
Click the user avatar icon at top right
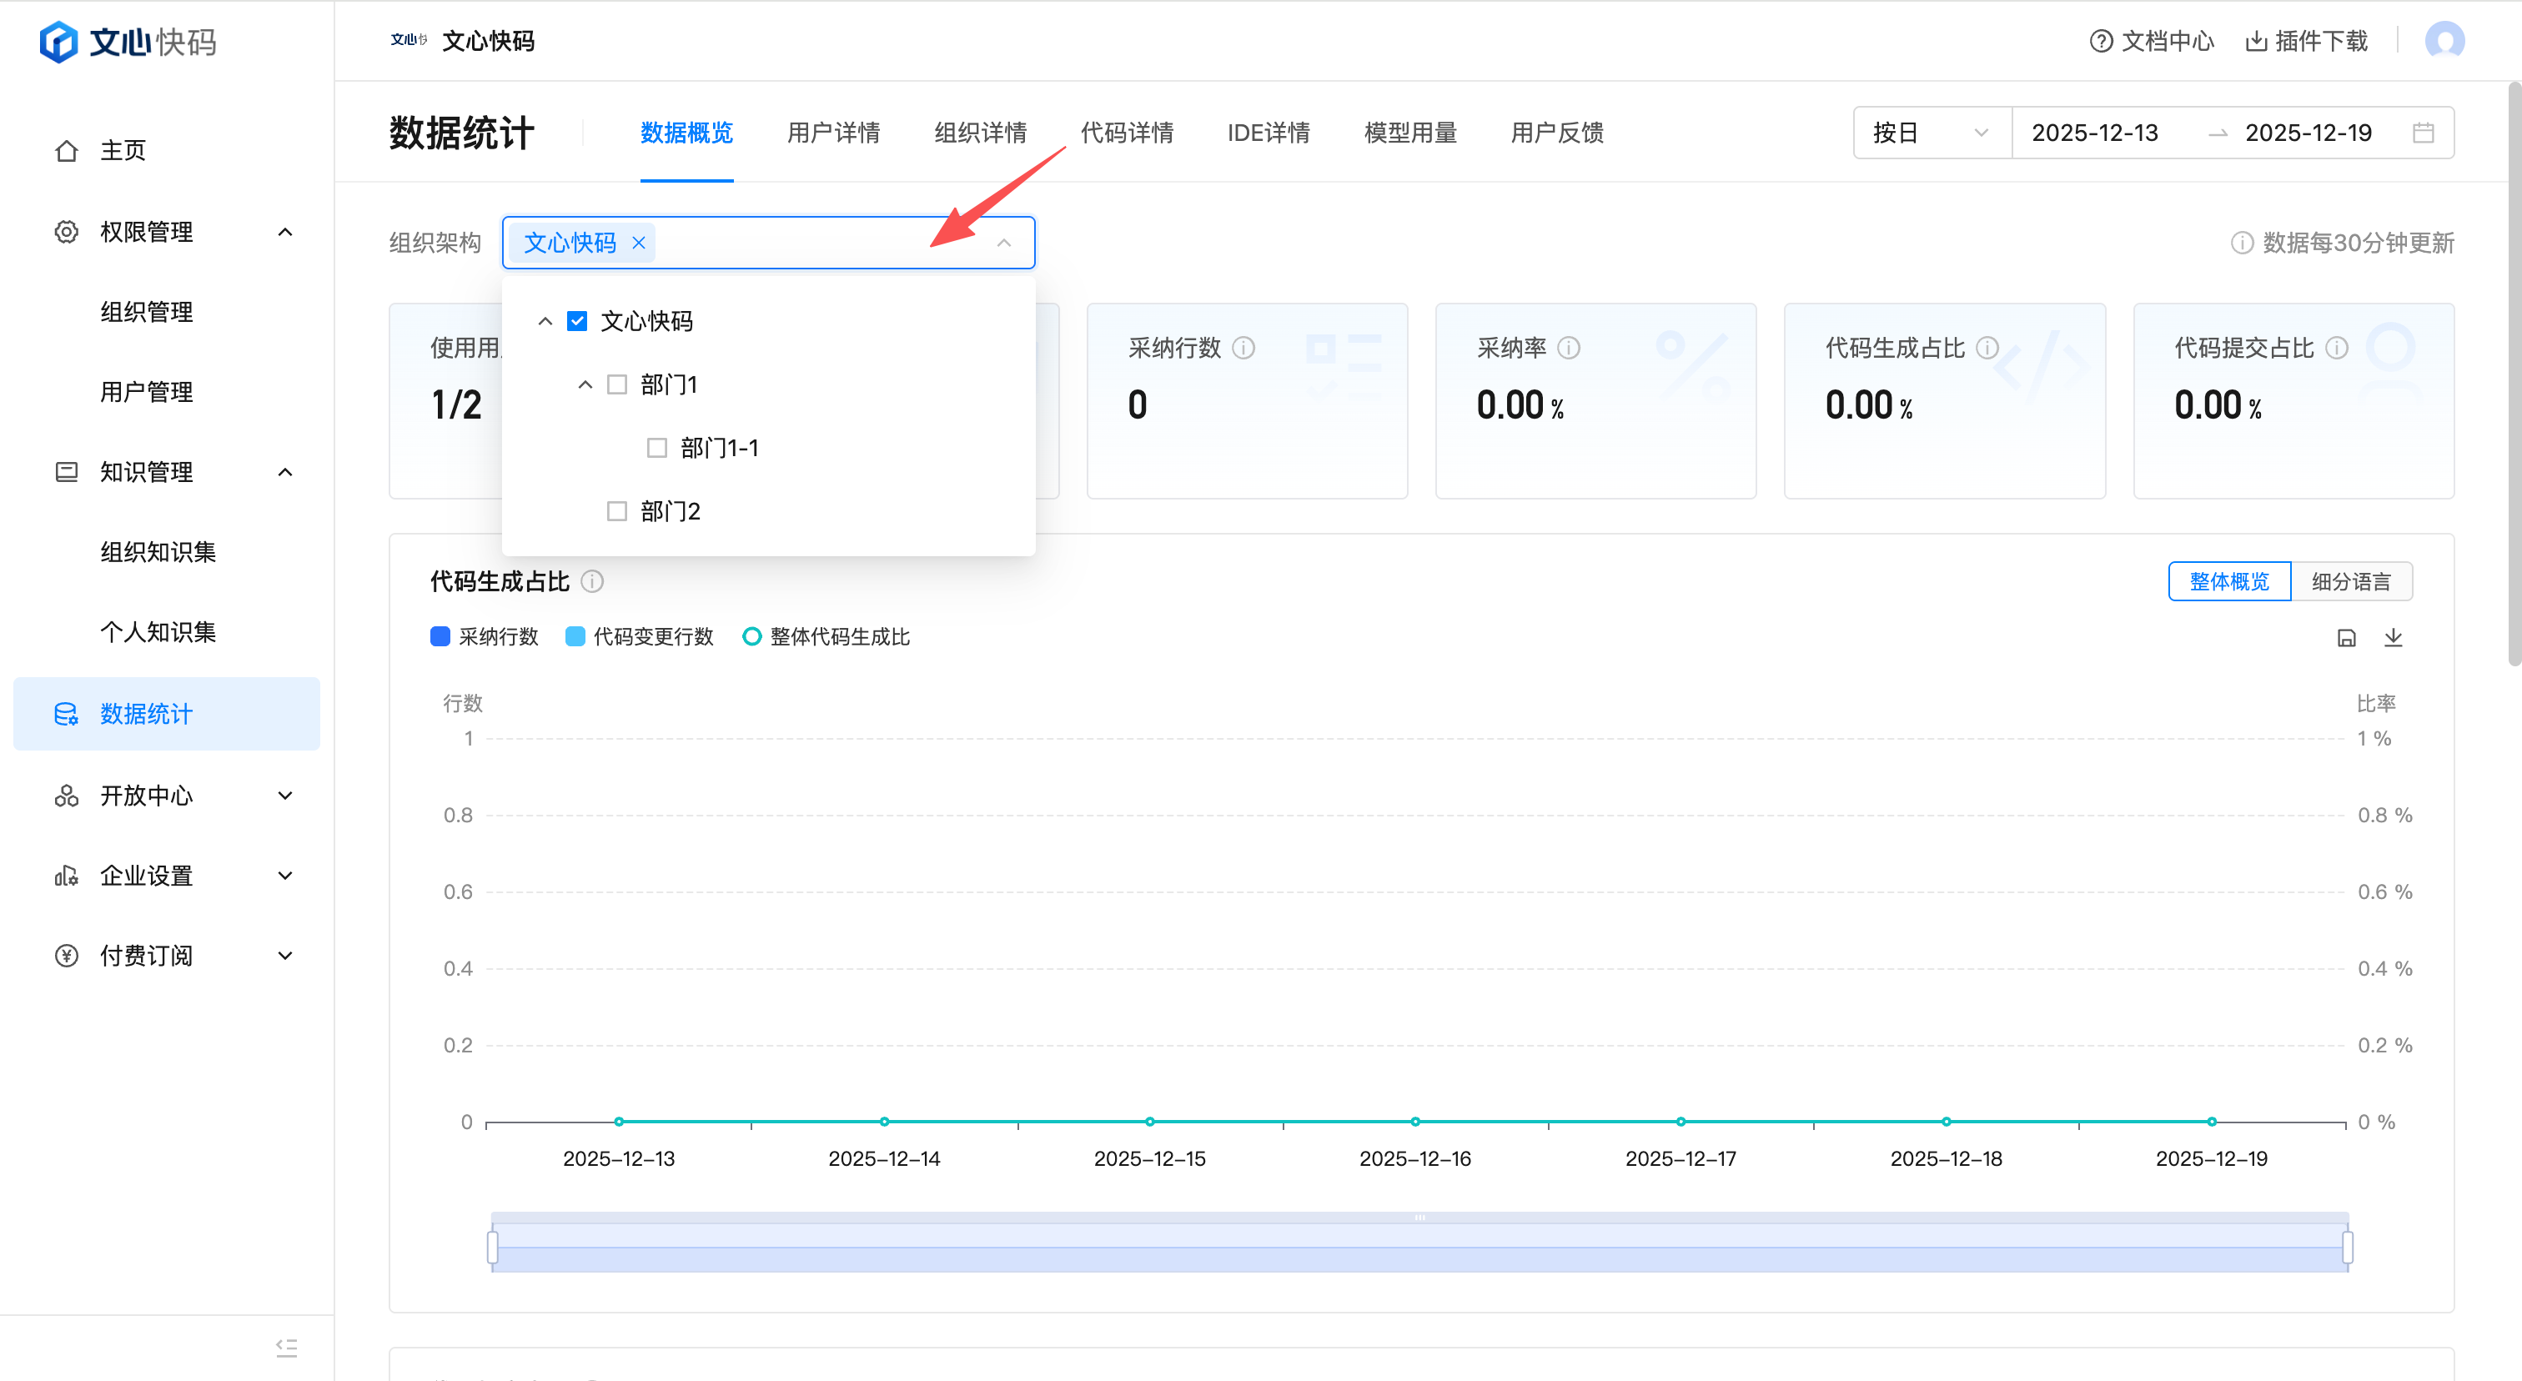point(2444,41)
